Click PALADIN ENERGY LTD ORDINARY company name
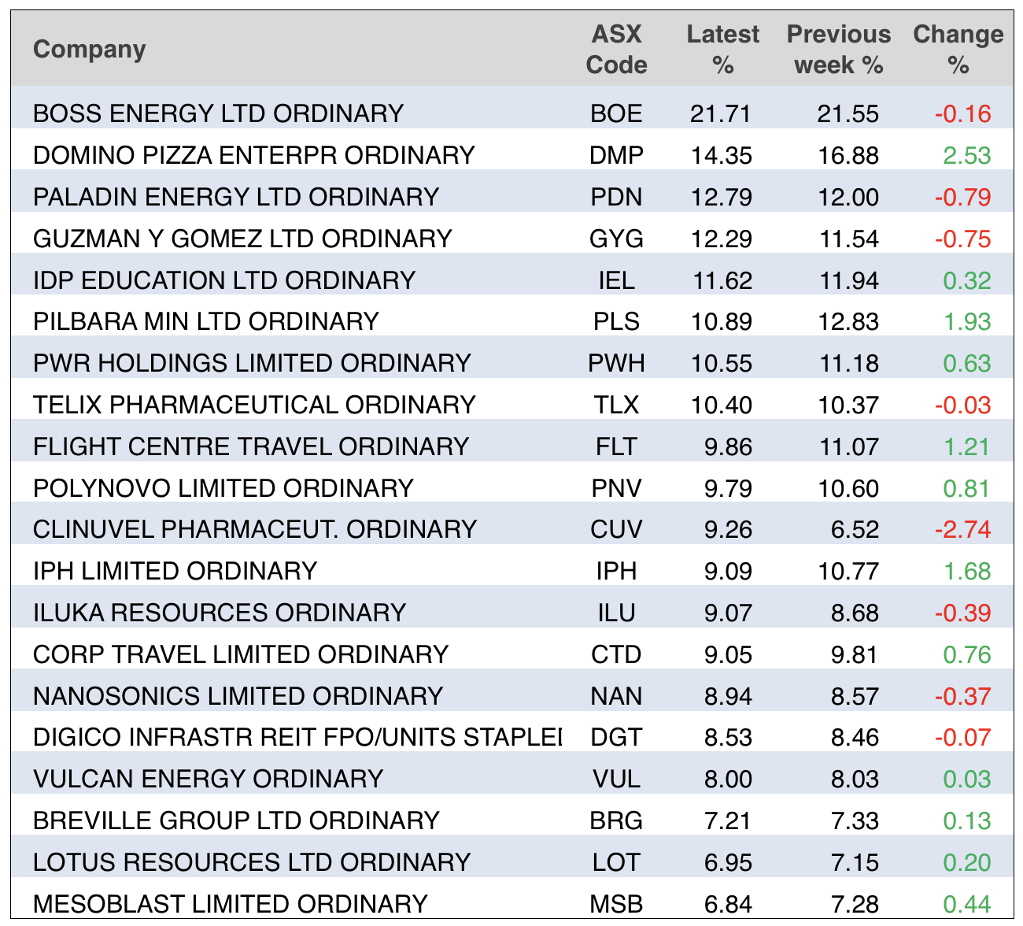This screenshot has width=1023, height=926. pos(235,197)
